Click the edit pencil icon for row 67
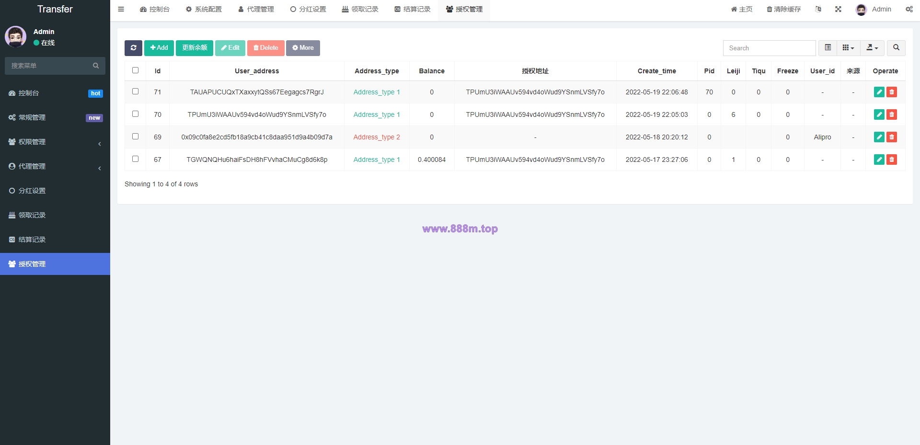The image size is (920, 445). 879,160
